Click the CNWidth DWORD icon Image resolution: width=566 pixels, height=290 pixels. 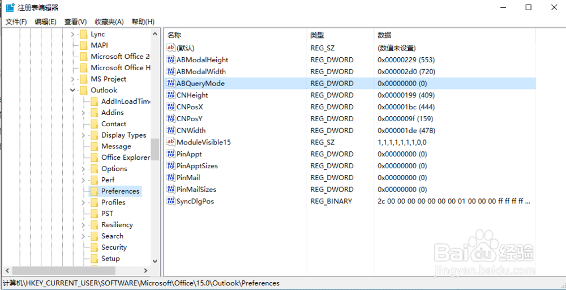pos(171,130)
